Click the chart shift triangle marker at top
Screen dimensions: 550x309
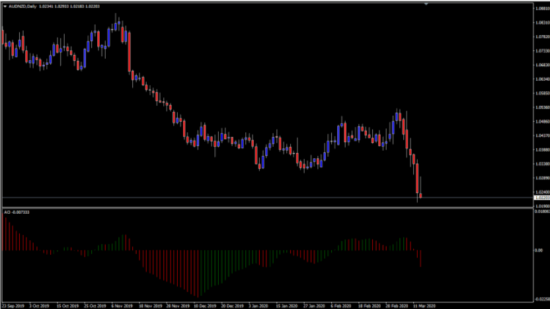coord(426,4)
